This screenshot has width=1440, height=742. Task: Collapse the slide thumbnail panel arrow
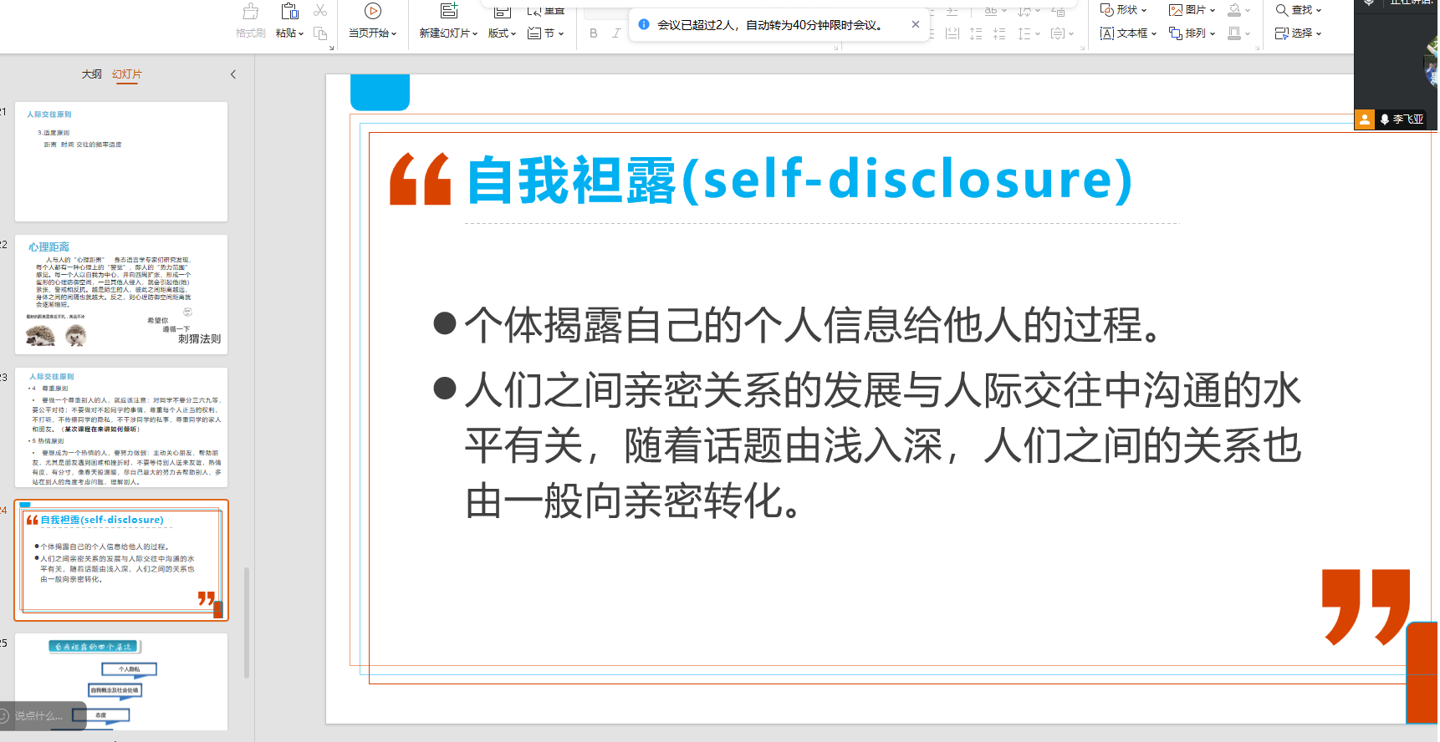(233, 74)
